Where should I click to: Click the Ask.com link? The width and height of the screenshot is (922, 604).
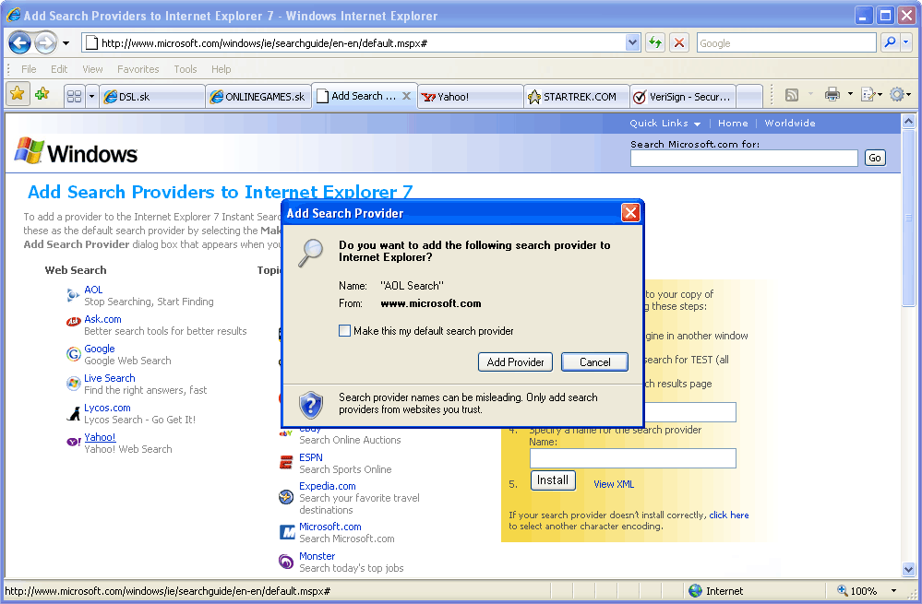(x=102, y=319)
